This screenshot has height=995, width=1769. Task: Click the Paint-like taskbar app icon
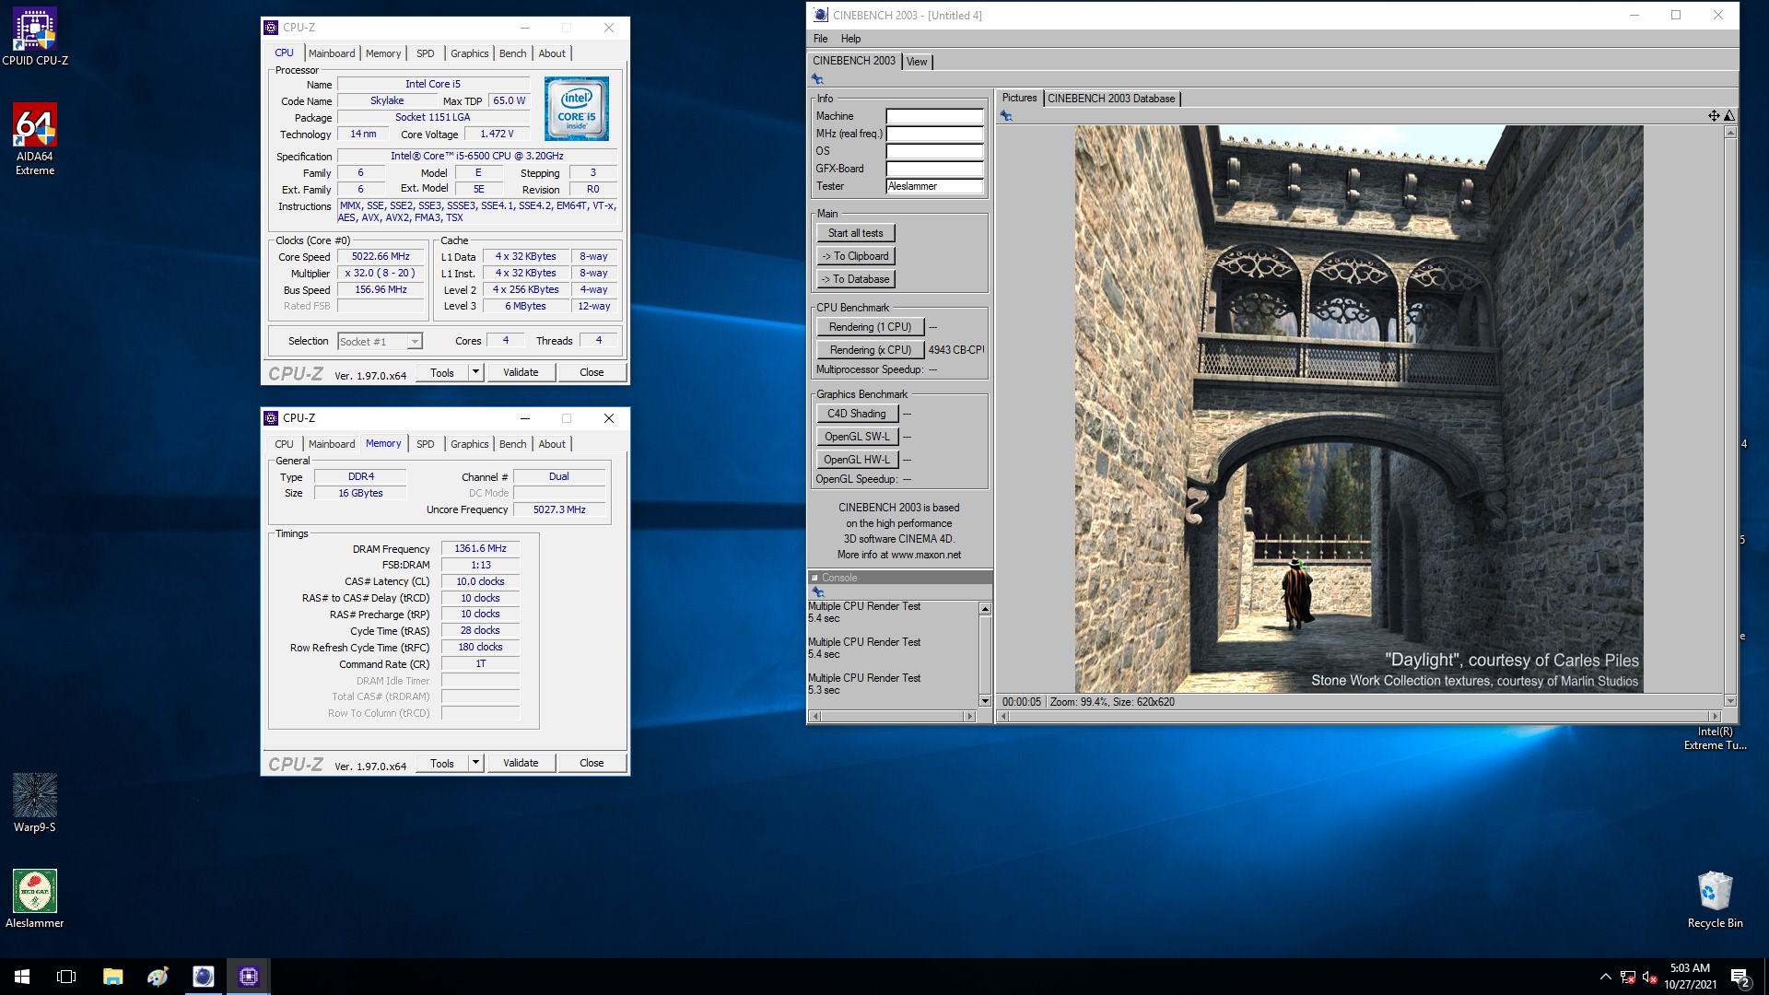[x=158, y=977]
